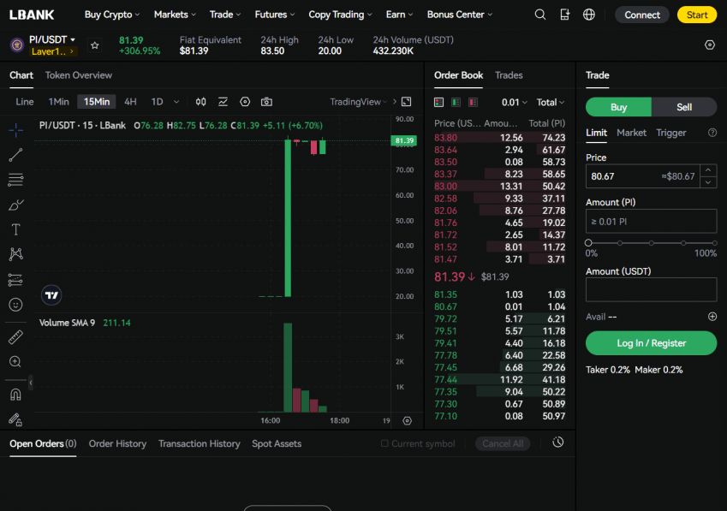
Task: Open the Markets dropdown menu
Action: pyautogui.click(x=175, y=15)
